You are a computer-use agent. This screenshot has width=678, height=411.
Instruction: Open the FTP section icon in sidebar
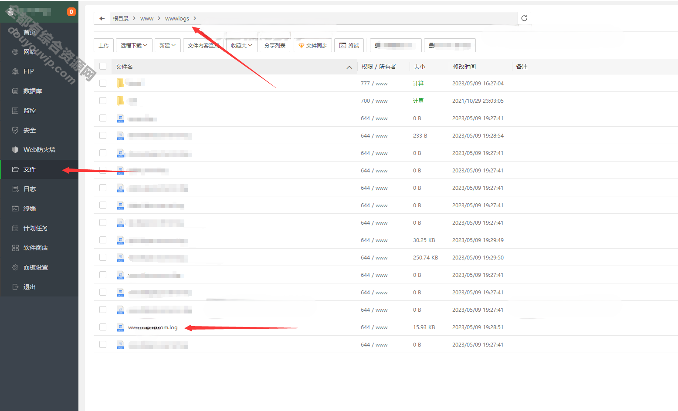point(15,71)
